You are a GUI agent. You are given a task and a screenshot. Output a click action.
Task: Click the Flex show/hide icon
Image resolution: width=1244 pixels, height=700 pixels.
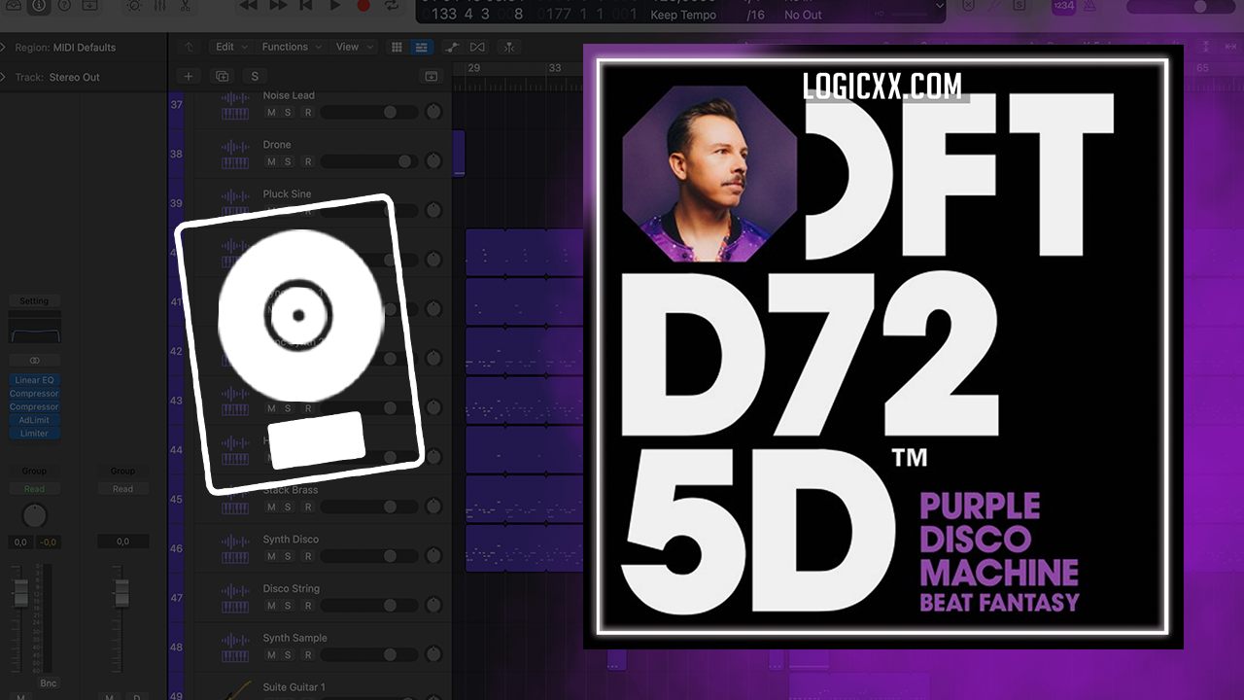coord(477,47)
